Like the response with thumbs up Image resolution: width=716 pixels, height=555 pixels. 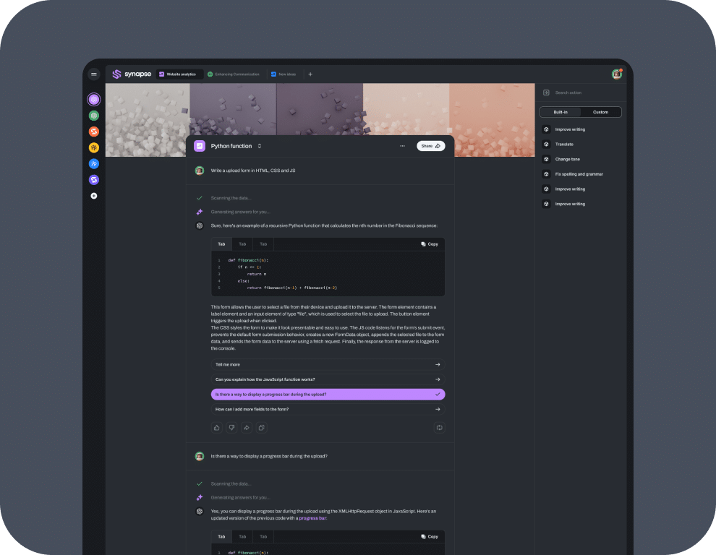point(217,428)
